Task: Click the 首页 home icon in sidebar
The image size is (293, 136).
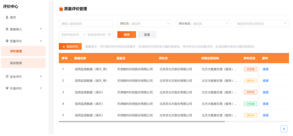Action: pos(7,17)
